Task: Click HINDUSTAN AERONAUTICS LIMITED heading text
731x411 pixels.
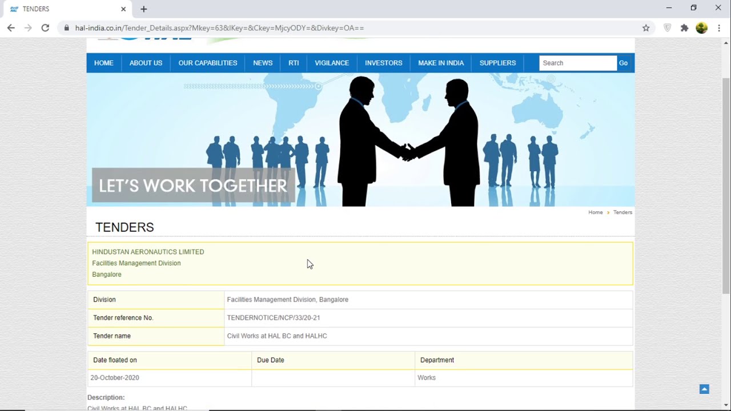Action: coord(148,252)
